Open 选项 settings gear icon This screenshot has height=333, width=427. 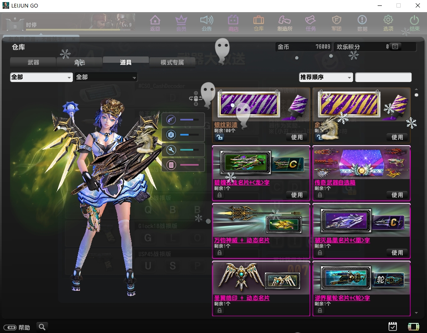click(388, 23)
